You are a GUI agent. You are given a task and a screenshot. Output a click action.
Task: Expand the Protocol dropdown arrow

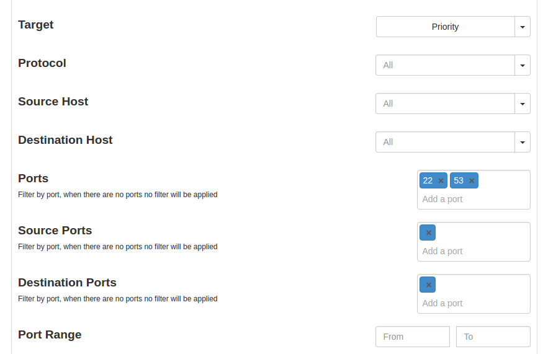[x=523, y=65]
